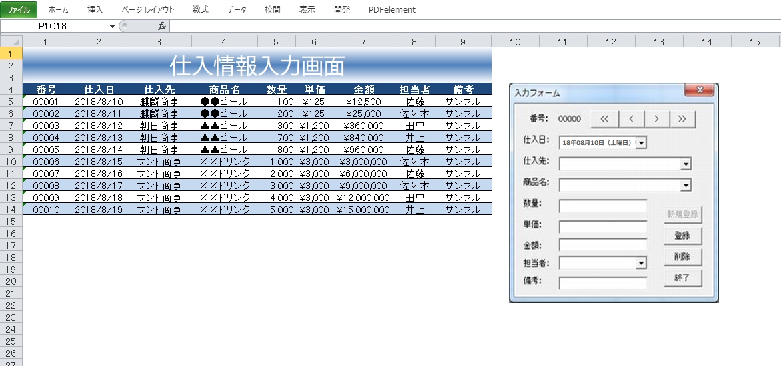
Task: Click unit price ¥1,200 in row 00005
Action: pyautogui.click(x=314, y=150)
